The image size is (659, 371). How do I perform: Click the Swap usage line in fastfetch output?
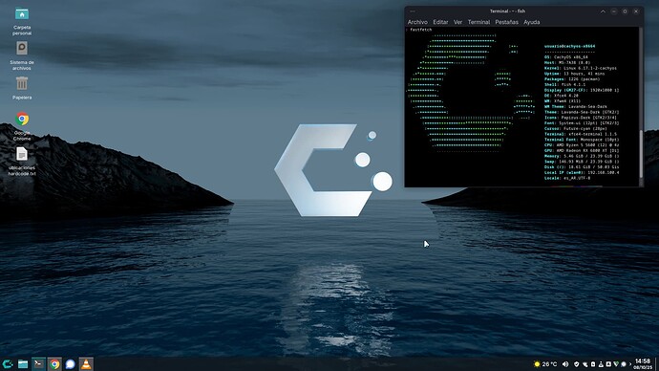[582, 162]
